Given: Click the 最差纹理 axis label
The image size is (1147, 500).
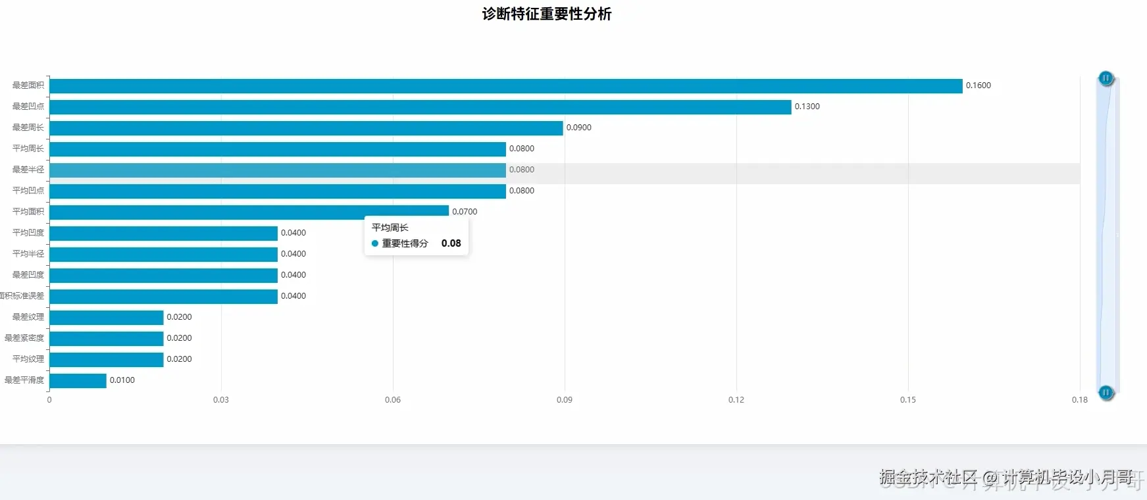Looking at the screenshot, I should (28, 317).
